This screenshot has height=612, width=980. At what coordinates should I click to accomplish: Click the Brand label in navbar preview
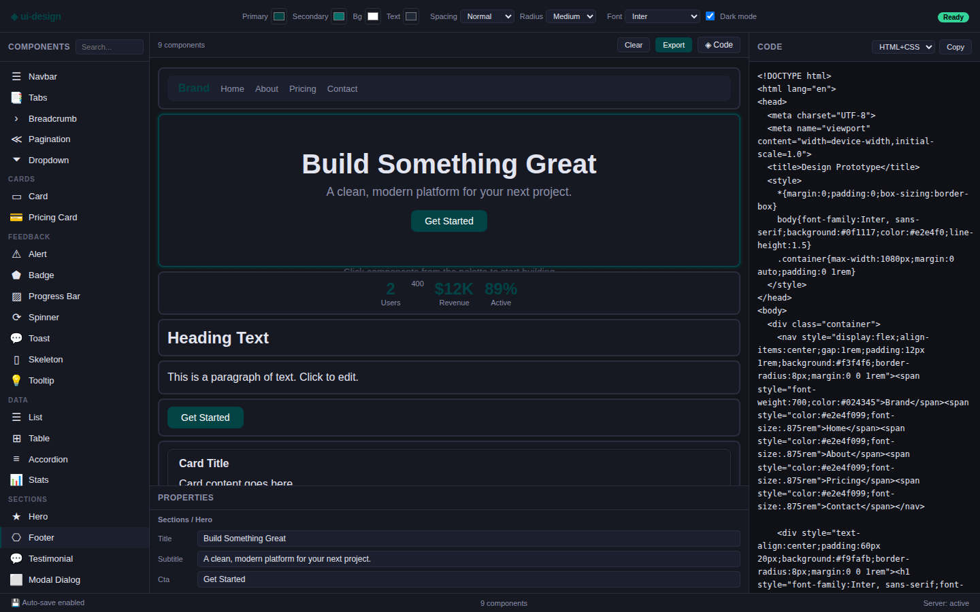click(194, 88)
